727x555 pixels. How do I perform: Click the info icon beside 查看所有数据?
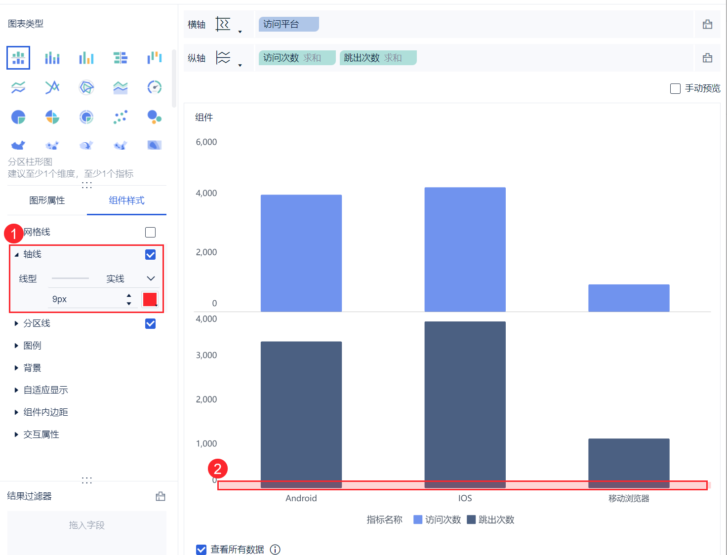(275, 549)
